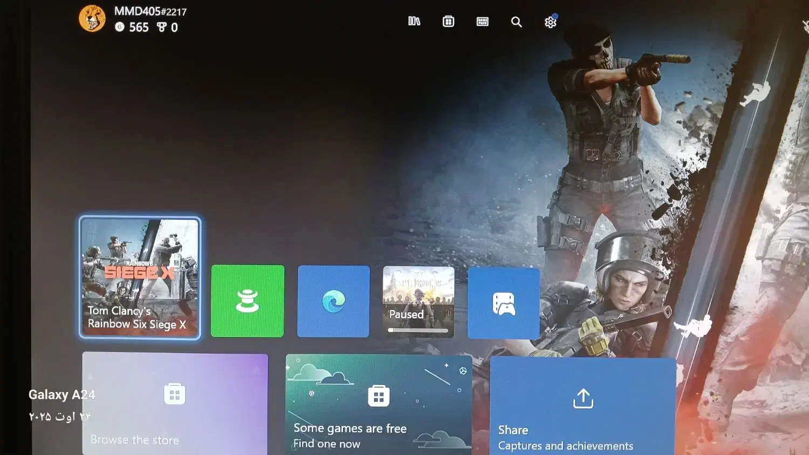
Task: Click the Search magnifying glass icon
Action: click(x=516, y=22)
